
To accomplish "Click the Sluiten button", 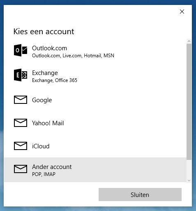I will coord(140,195).
